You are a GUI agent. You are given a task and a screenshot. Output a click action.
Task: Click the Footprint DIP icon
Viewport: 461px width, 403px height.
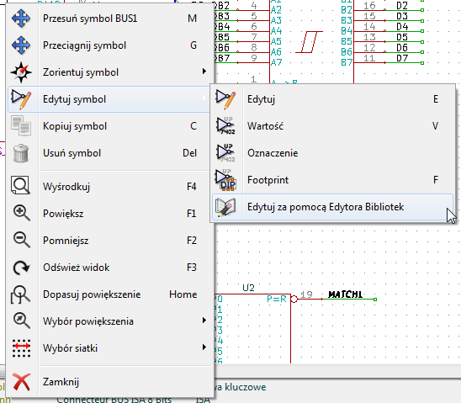tap(225, 180)
